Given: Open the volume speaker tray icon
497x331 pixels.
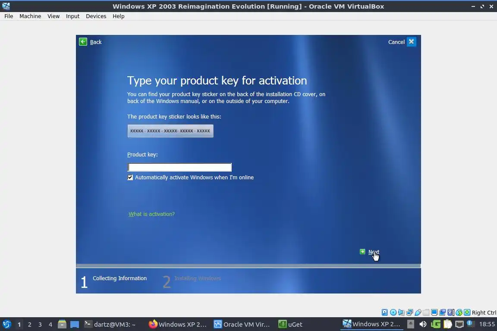Looking at the screenshot, I should 423,324.
